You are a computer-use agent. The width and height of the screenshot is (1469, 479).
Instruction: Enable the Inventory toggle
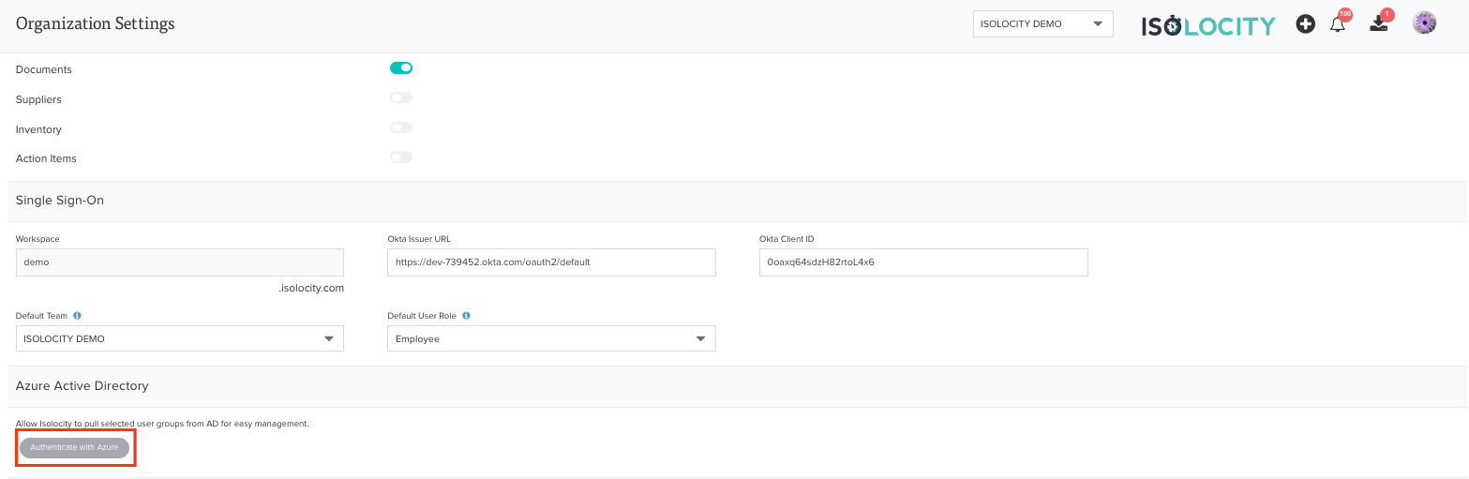point(401,127)
